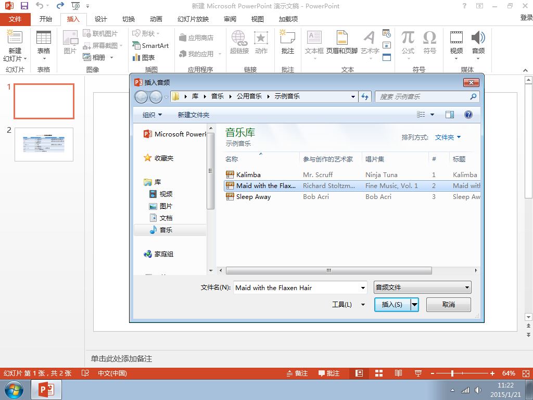533x400 pixels.
Task: Open the Tools (工具) dropdown
Action: (348, 304)
